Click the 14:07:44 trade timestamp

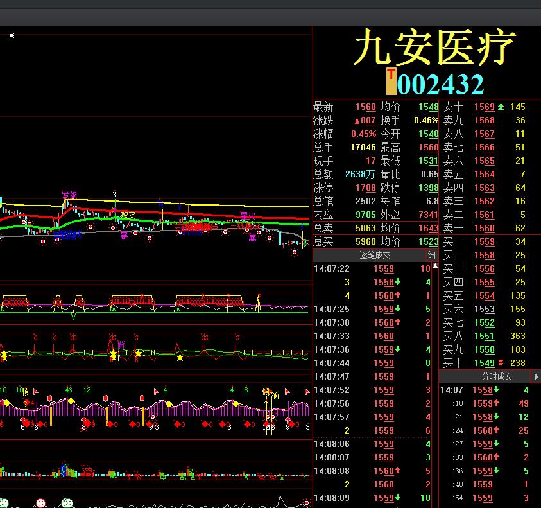click(x=332, y=363)
